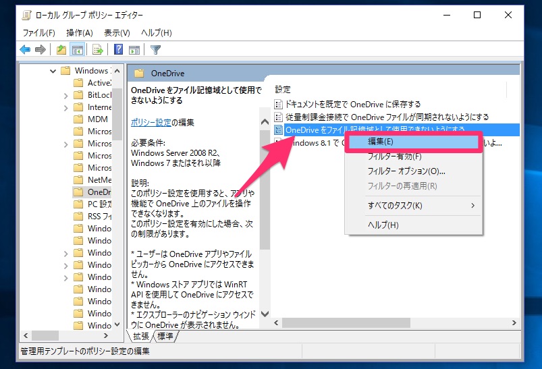Image resolution: width=542 pixels, height=369 pixels.
Task: Click the Back arrow toolbar icon
Action: click(25, 50)
